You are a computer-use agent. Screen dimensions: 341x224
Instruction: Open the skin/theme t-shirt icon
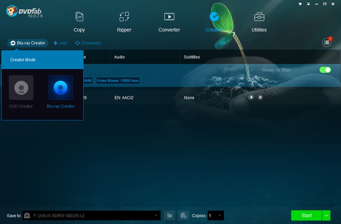[300, 4]
